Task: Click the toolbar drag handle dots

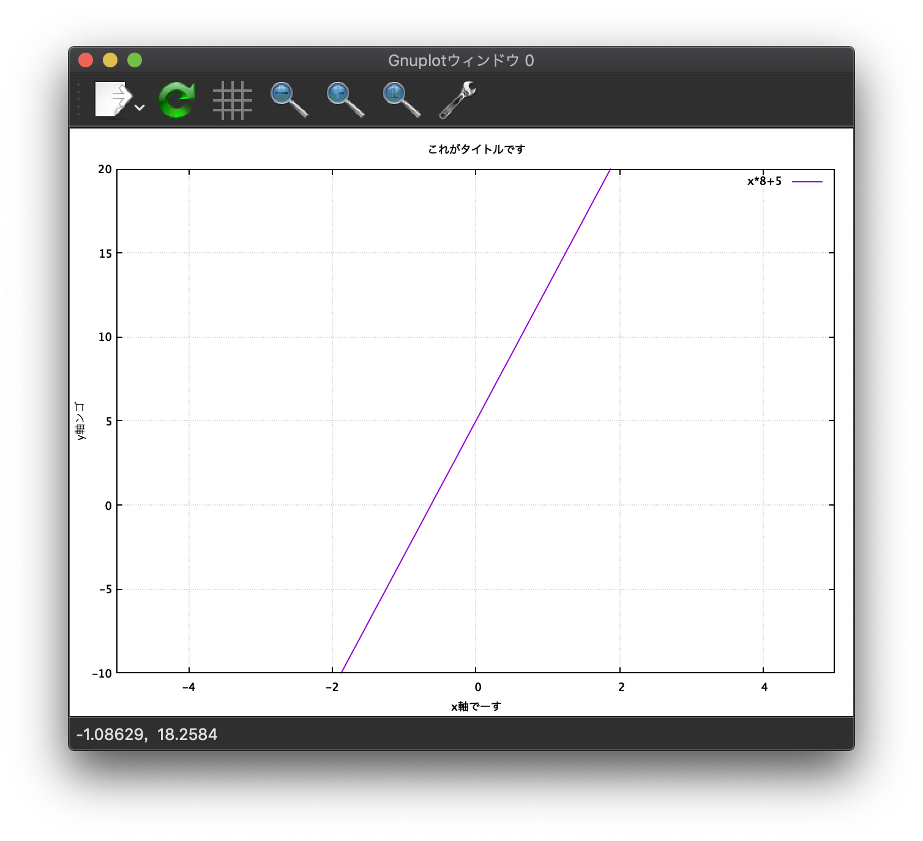Action: pyautogui.click(x=78, y=100)
